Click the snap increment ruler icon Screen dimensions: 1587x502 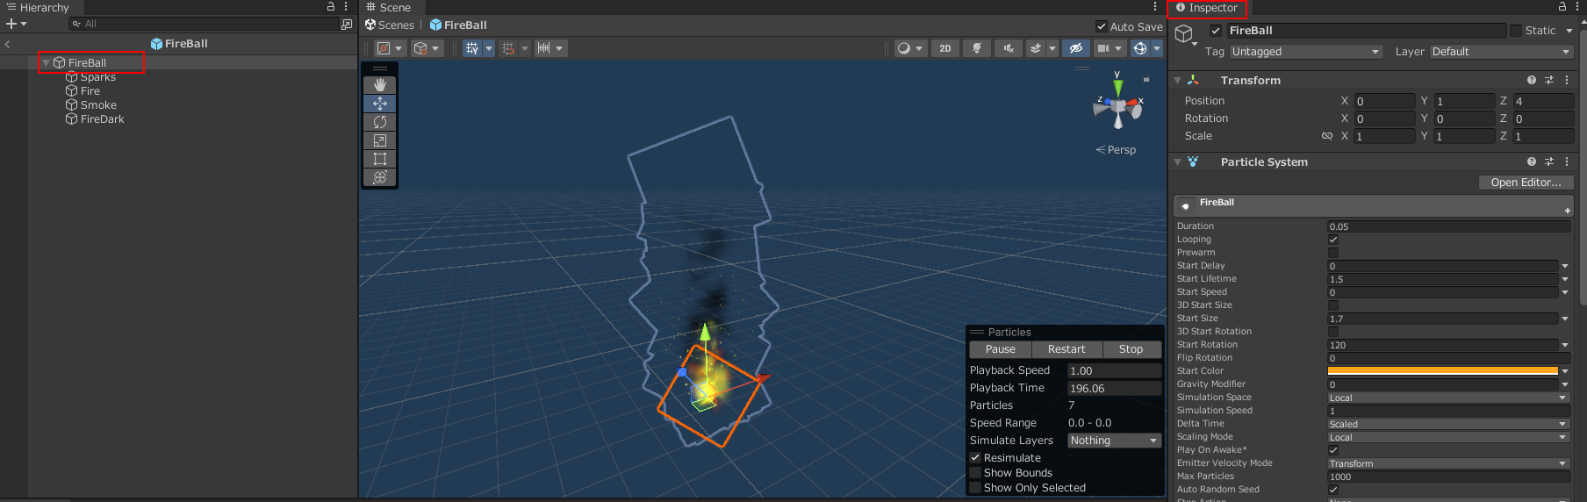(x=544, y=48)
